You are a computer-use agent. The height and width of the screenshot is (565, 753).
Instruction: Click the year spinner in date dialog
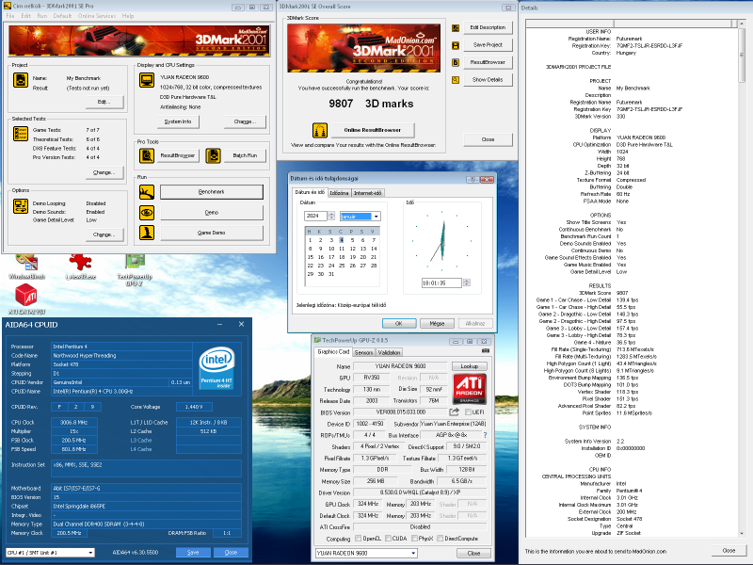tap(331, 217)
